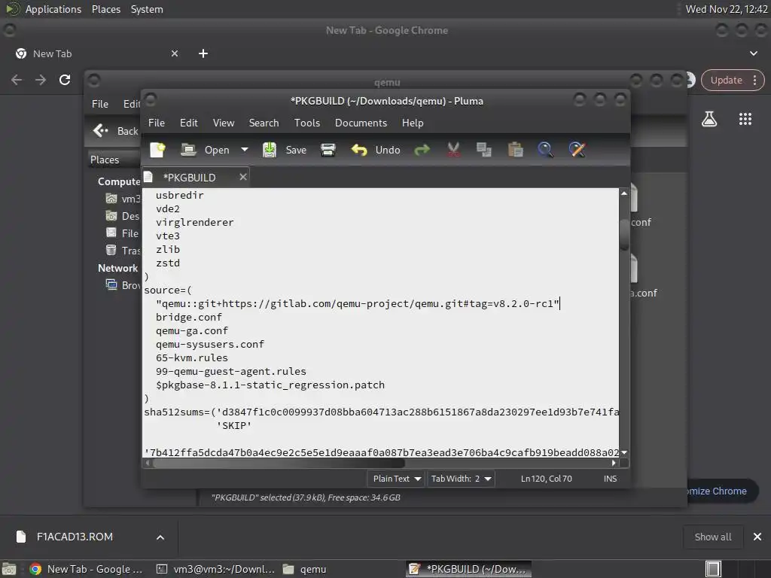
Task: Close the *PKGBUILD tab
Action: tap(243, 177)
